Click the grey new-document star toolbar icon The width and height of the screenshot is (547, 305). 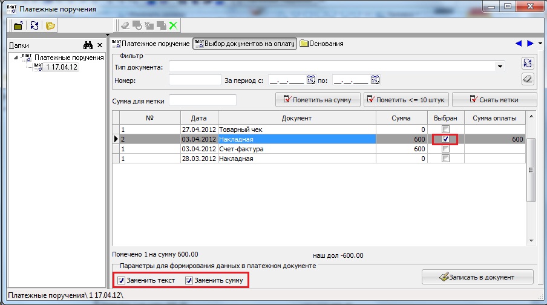[149, 25]
